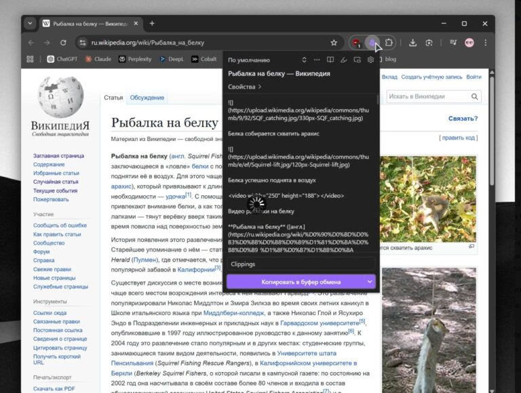Viewport: 521px width, 393px height.
Task: Open the new tab plus button
Action: (x=152, y=23)
